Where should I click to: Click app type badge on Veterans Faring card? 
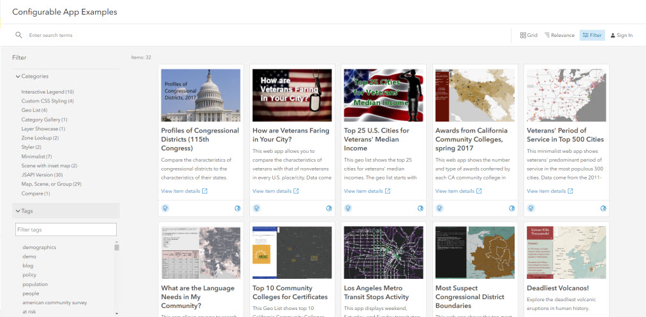(256, 208)
